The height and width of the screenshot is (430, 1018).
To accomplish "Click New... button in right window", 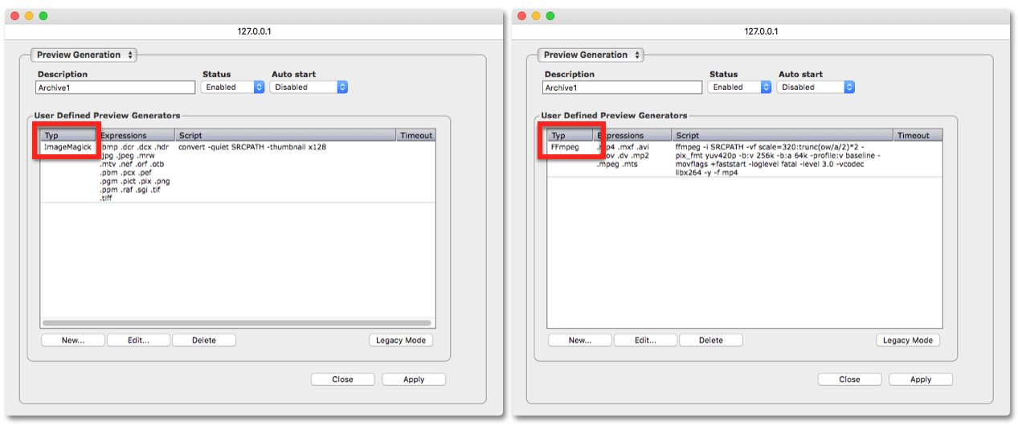I will (580, 340).
